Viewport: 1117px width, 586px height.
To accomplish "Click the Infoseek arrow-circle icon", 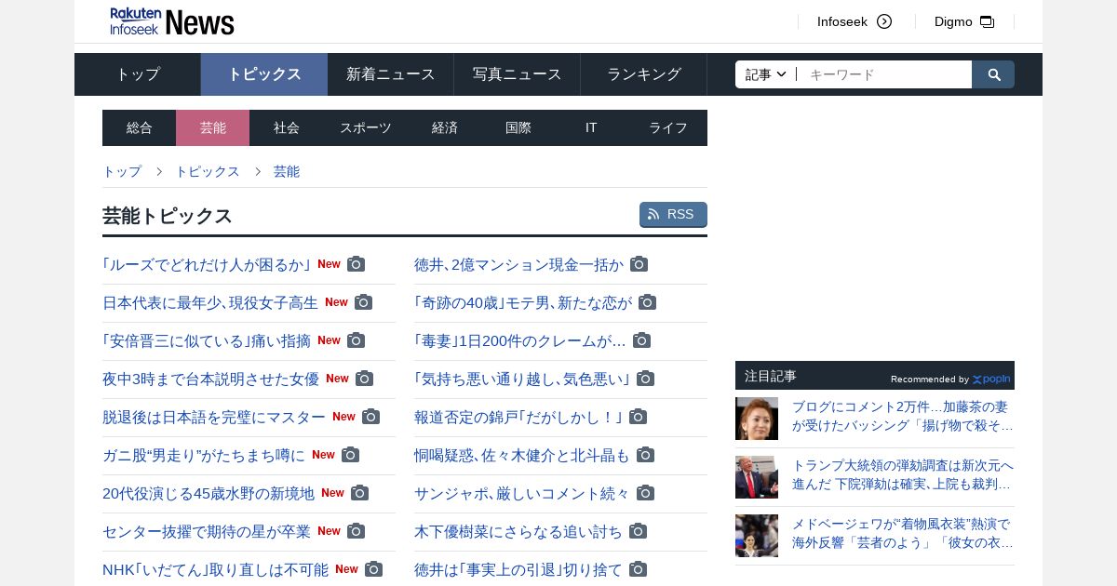I will click(884, 21).
